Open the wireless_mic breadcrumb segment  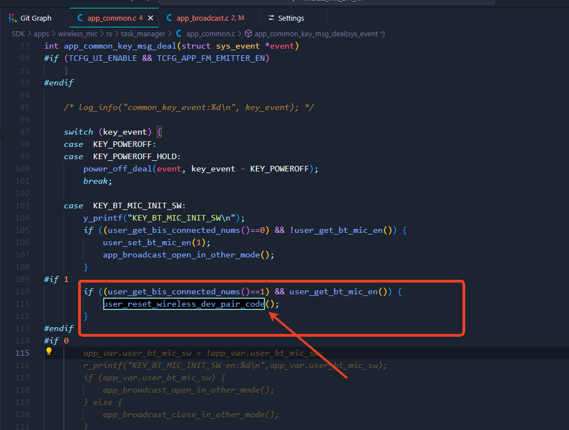(78, 34)
